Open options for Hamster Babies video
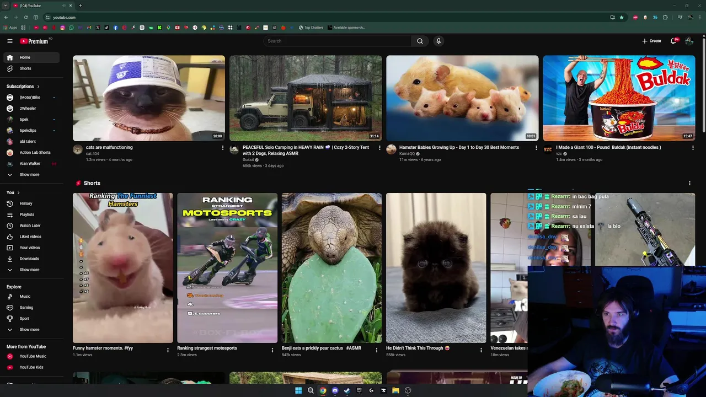The image size is (706, 397). click(x=536, y=148)
